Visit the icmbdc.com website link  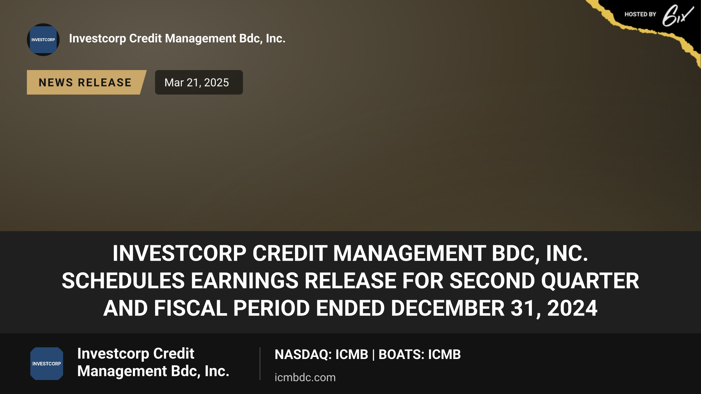pos(305,377)
